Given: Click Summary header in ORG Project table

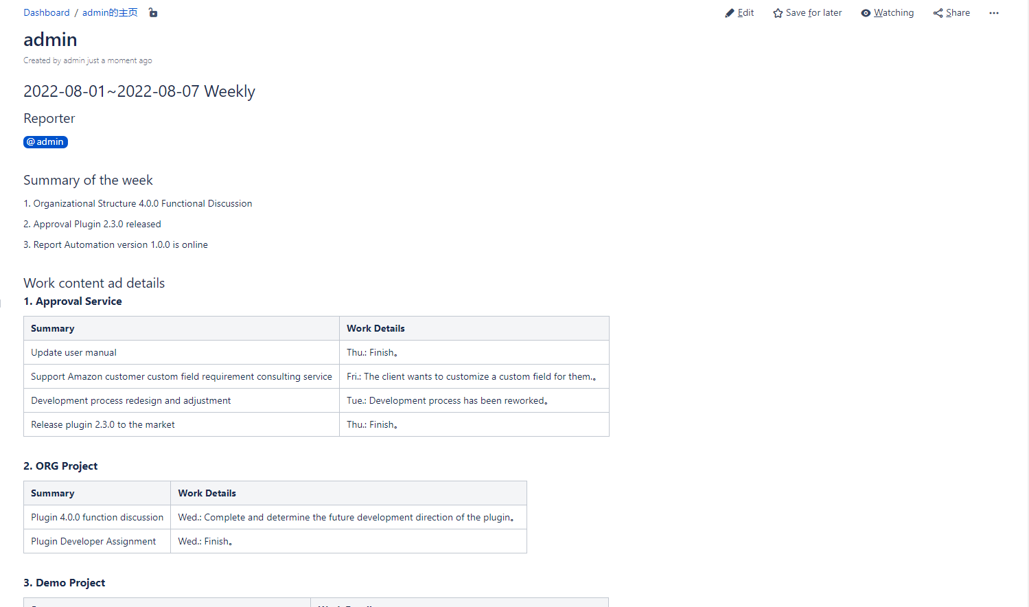Looking at the screenshot, I should 53,493.
